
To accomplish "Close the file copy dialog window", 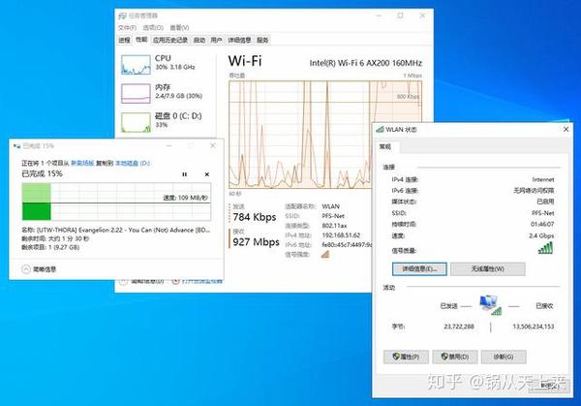I will pyautogui.click(x=213, y=145).
